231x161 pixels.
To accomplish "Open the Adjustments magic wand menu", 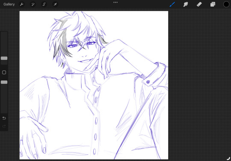I will click(x=33, y=4).
